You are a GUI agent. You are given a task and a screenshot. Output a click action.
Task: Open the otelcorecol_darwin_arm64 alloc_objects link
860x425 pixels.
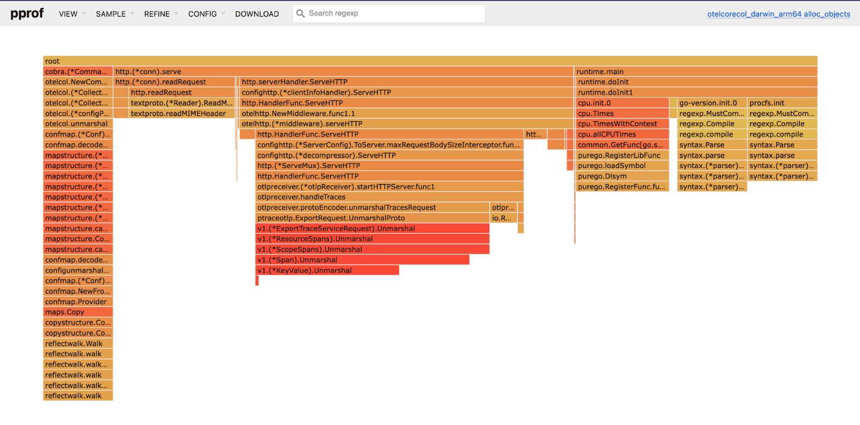coord(778,14)
